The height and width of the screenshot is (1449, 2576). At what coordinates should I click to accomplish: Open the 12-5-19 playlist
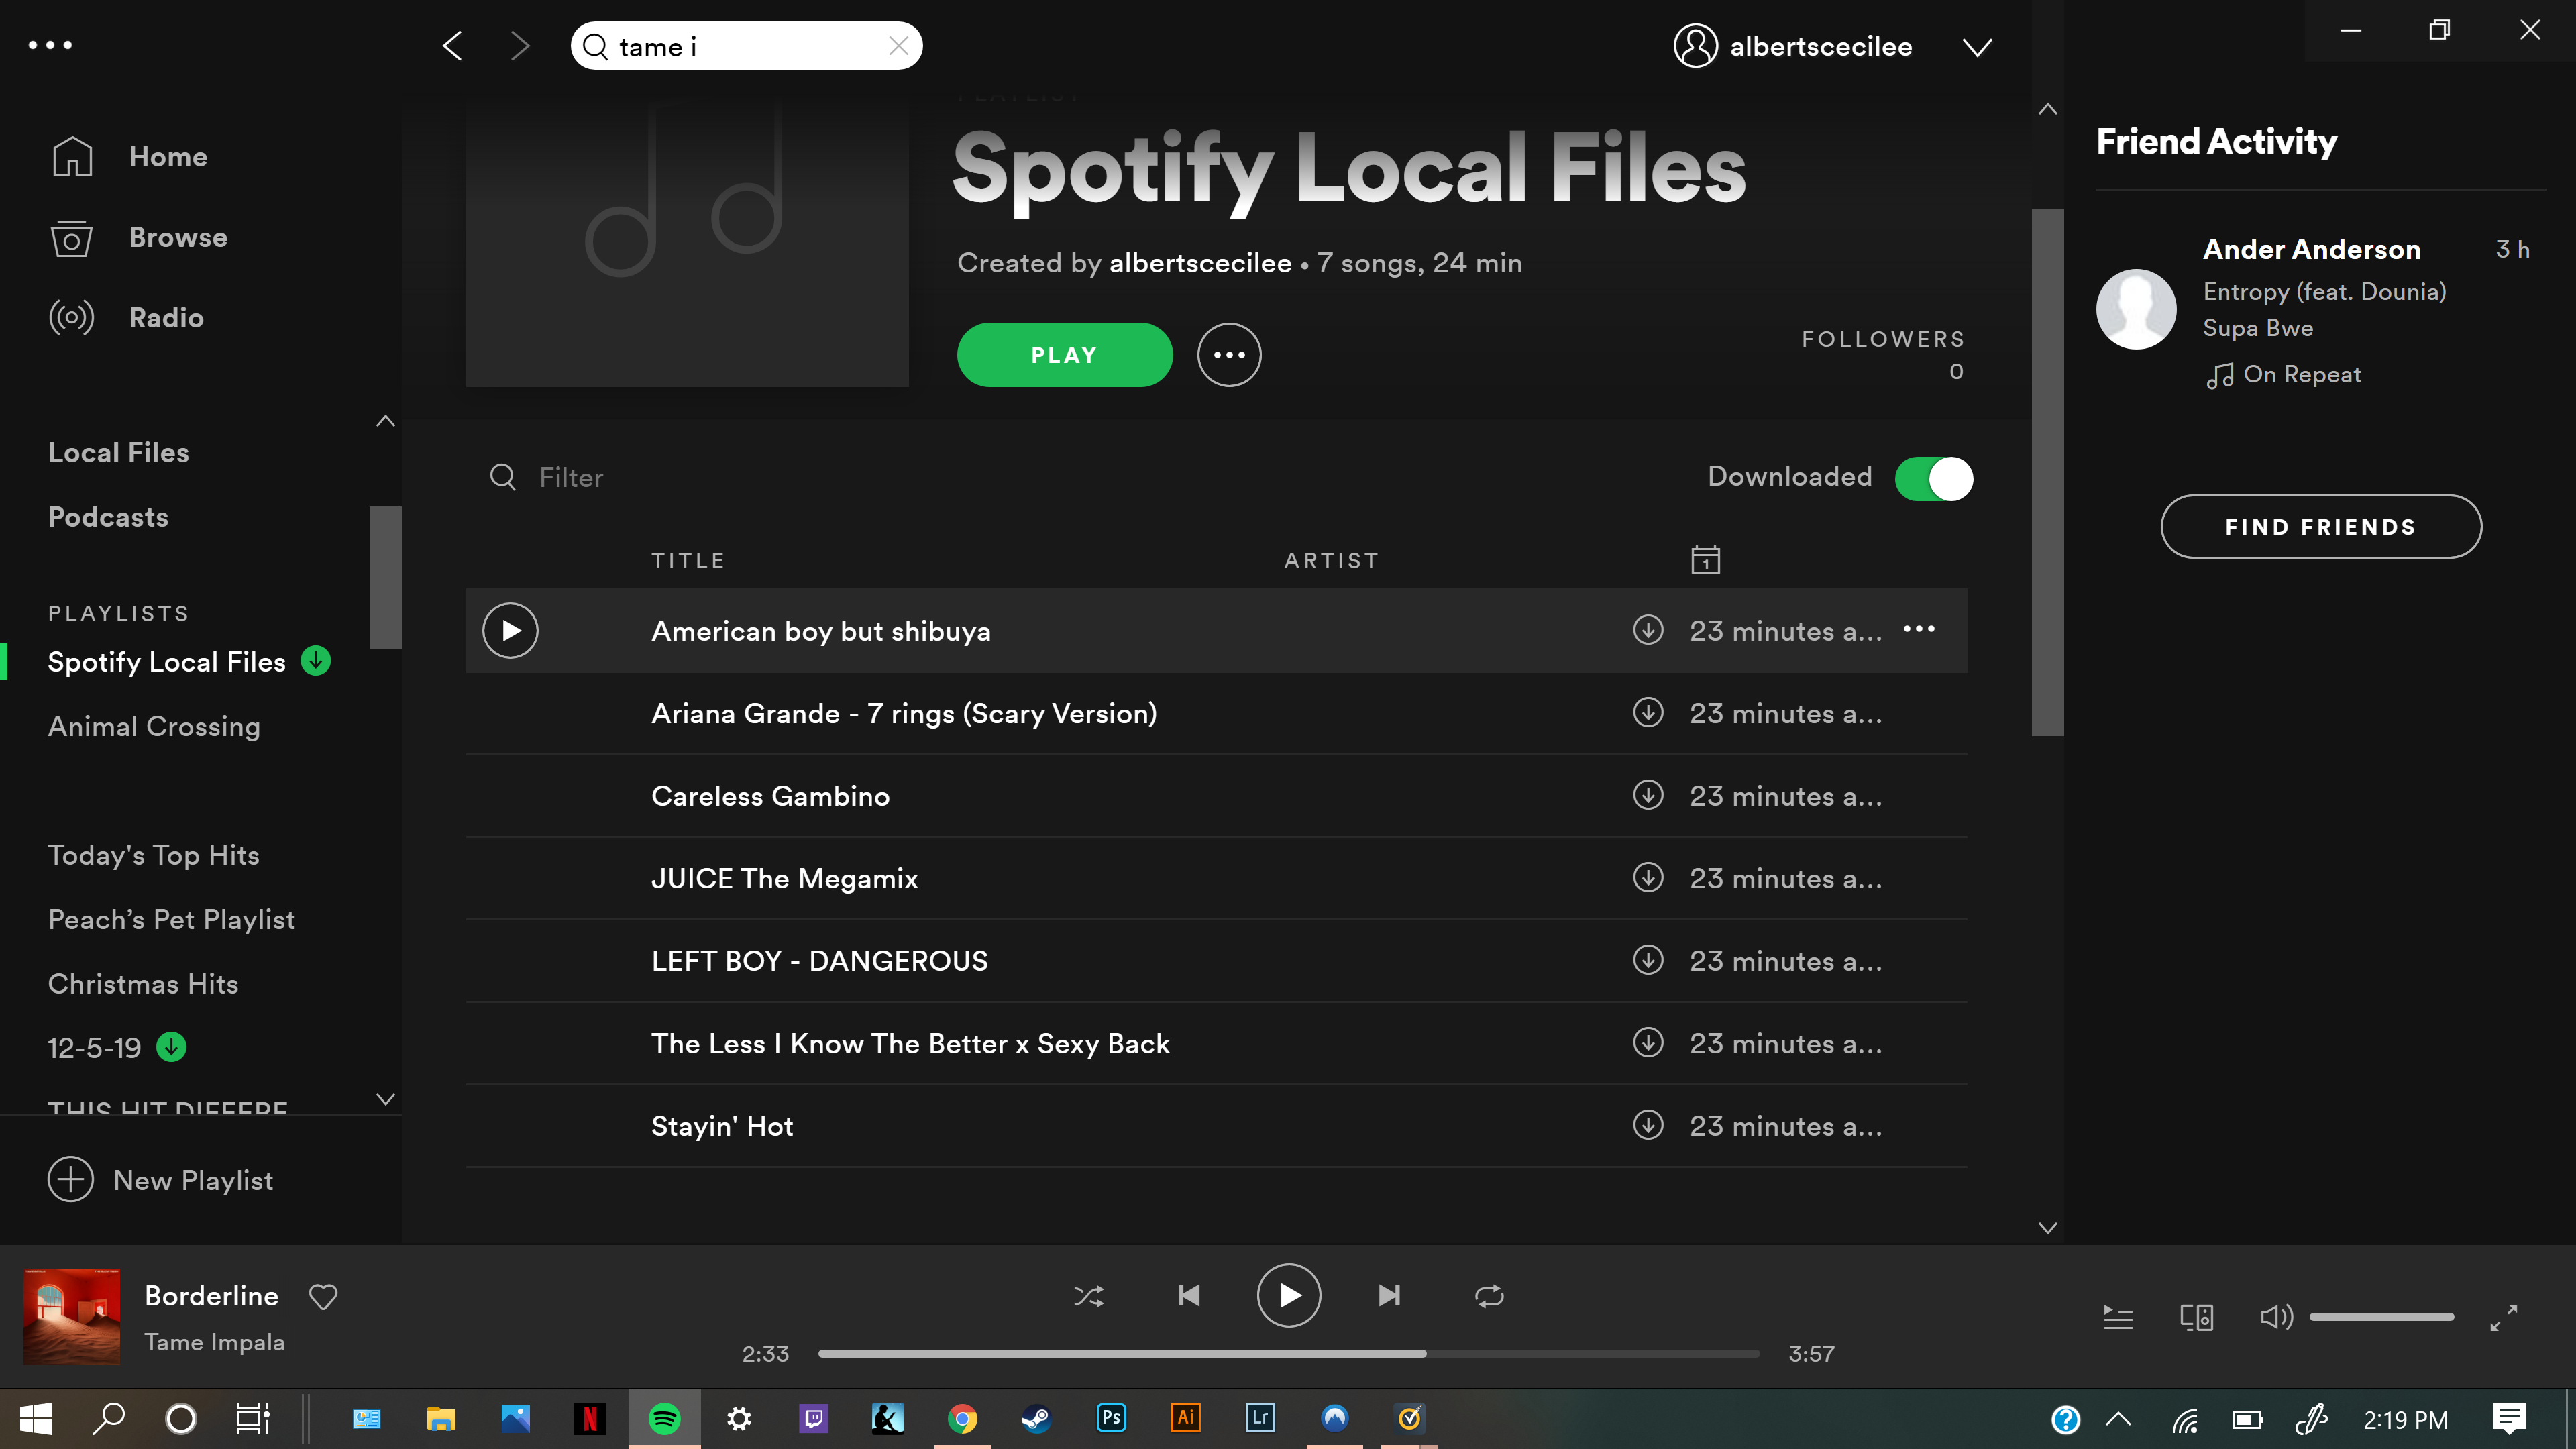pos(95,1048)
